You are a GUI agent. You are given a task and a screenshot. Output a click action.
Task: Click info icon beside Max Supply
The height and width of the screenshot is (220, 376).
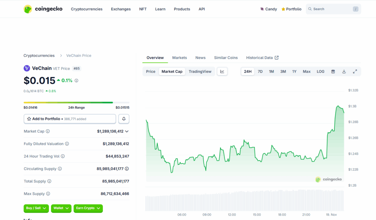48,194
